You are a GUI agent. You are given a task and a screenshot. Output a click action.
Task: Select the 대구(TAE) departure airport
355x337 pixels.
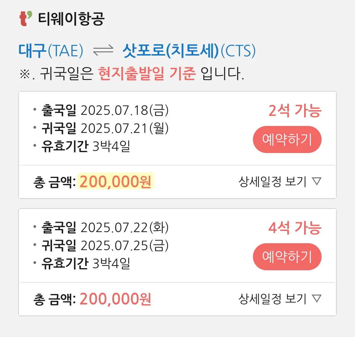(51, 51)
